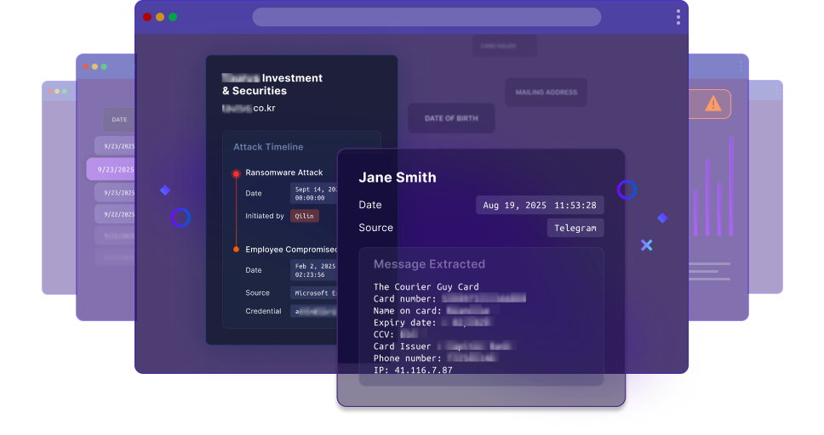Image resolution: width=824 pixels, height=435 pixels.
Task: Click the DATE column header
Action: pos(119,120)
